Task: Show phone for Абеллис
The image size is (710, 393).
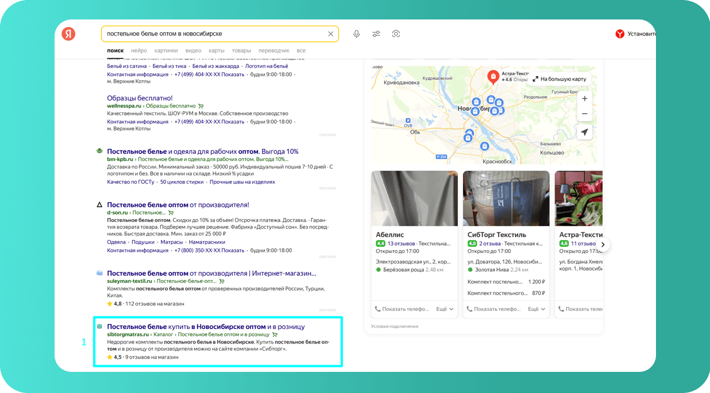Action: click(x=401, y=309)
